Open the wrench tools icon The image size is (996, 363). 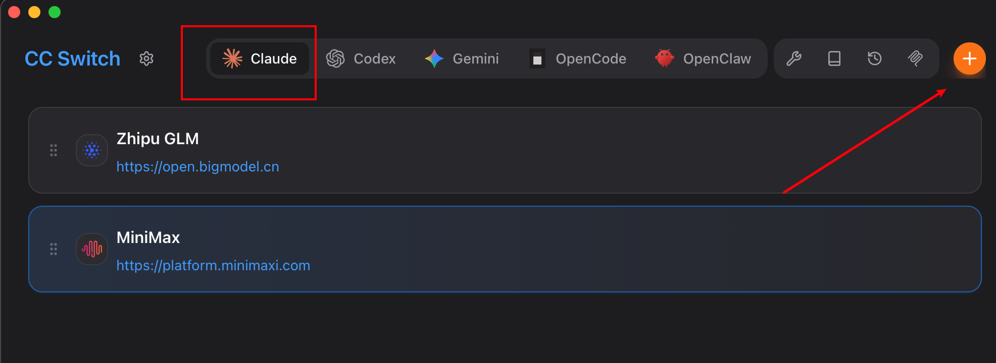point(794,58)
